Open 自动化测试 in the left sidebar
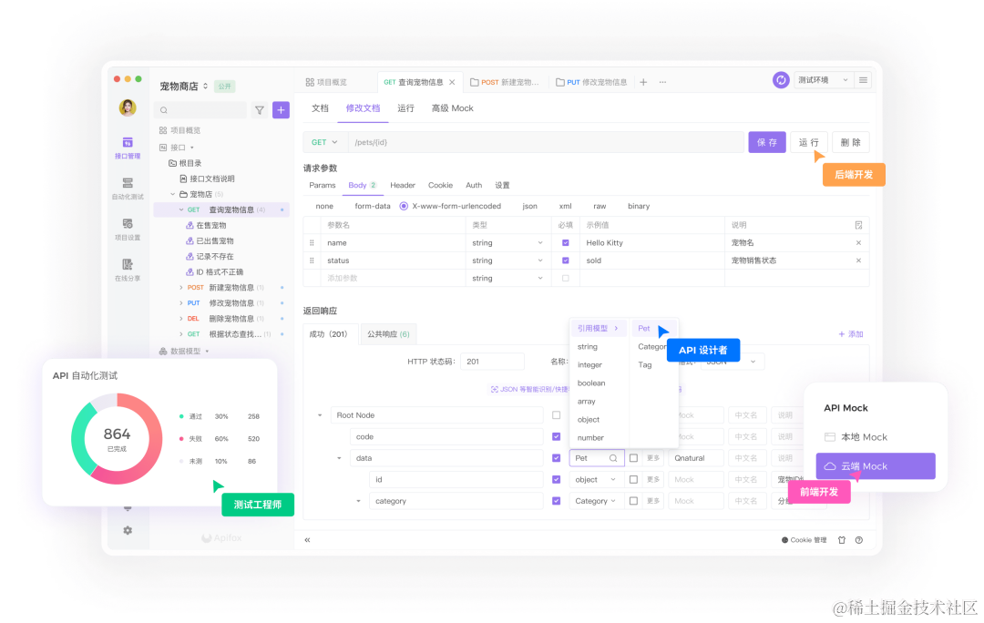The width and height of the screenshot is (984, 623). (128, 189)
